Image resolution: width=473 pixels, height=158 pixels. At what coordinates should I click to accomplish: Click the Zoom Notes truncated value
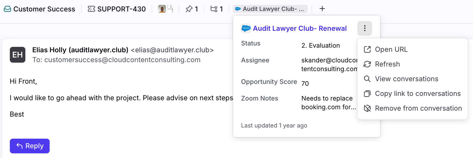pyautogui.click(x=328, y=103)
